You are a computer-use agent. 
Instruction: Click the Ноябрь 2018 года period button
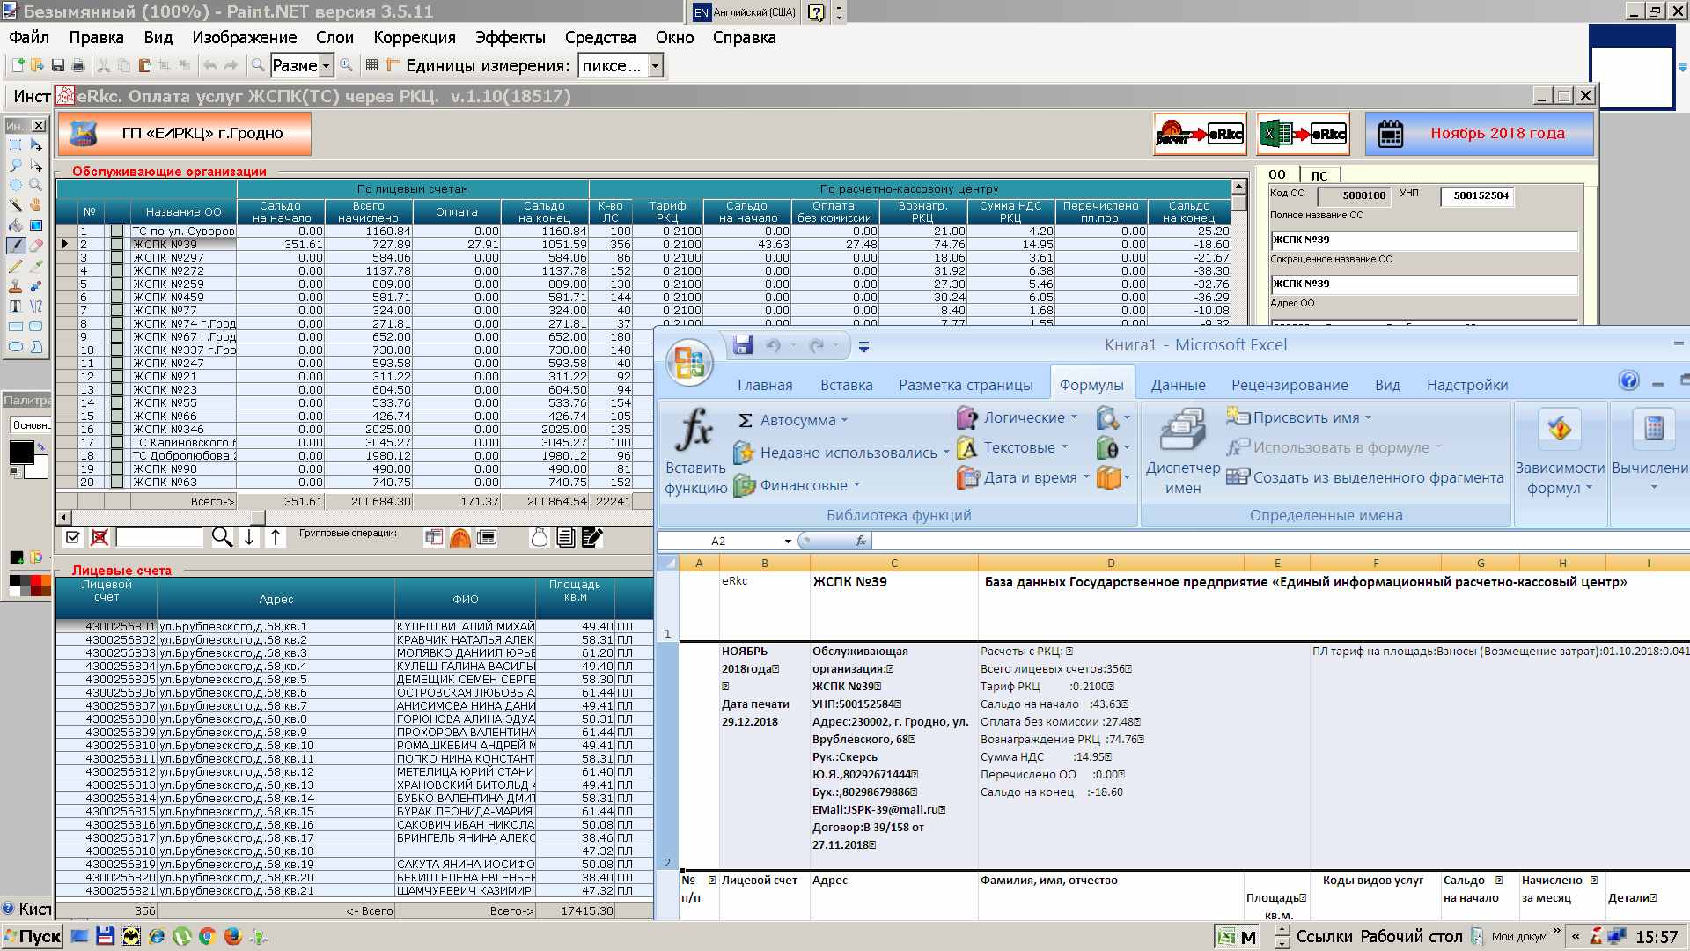(x=1480, y=134)
